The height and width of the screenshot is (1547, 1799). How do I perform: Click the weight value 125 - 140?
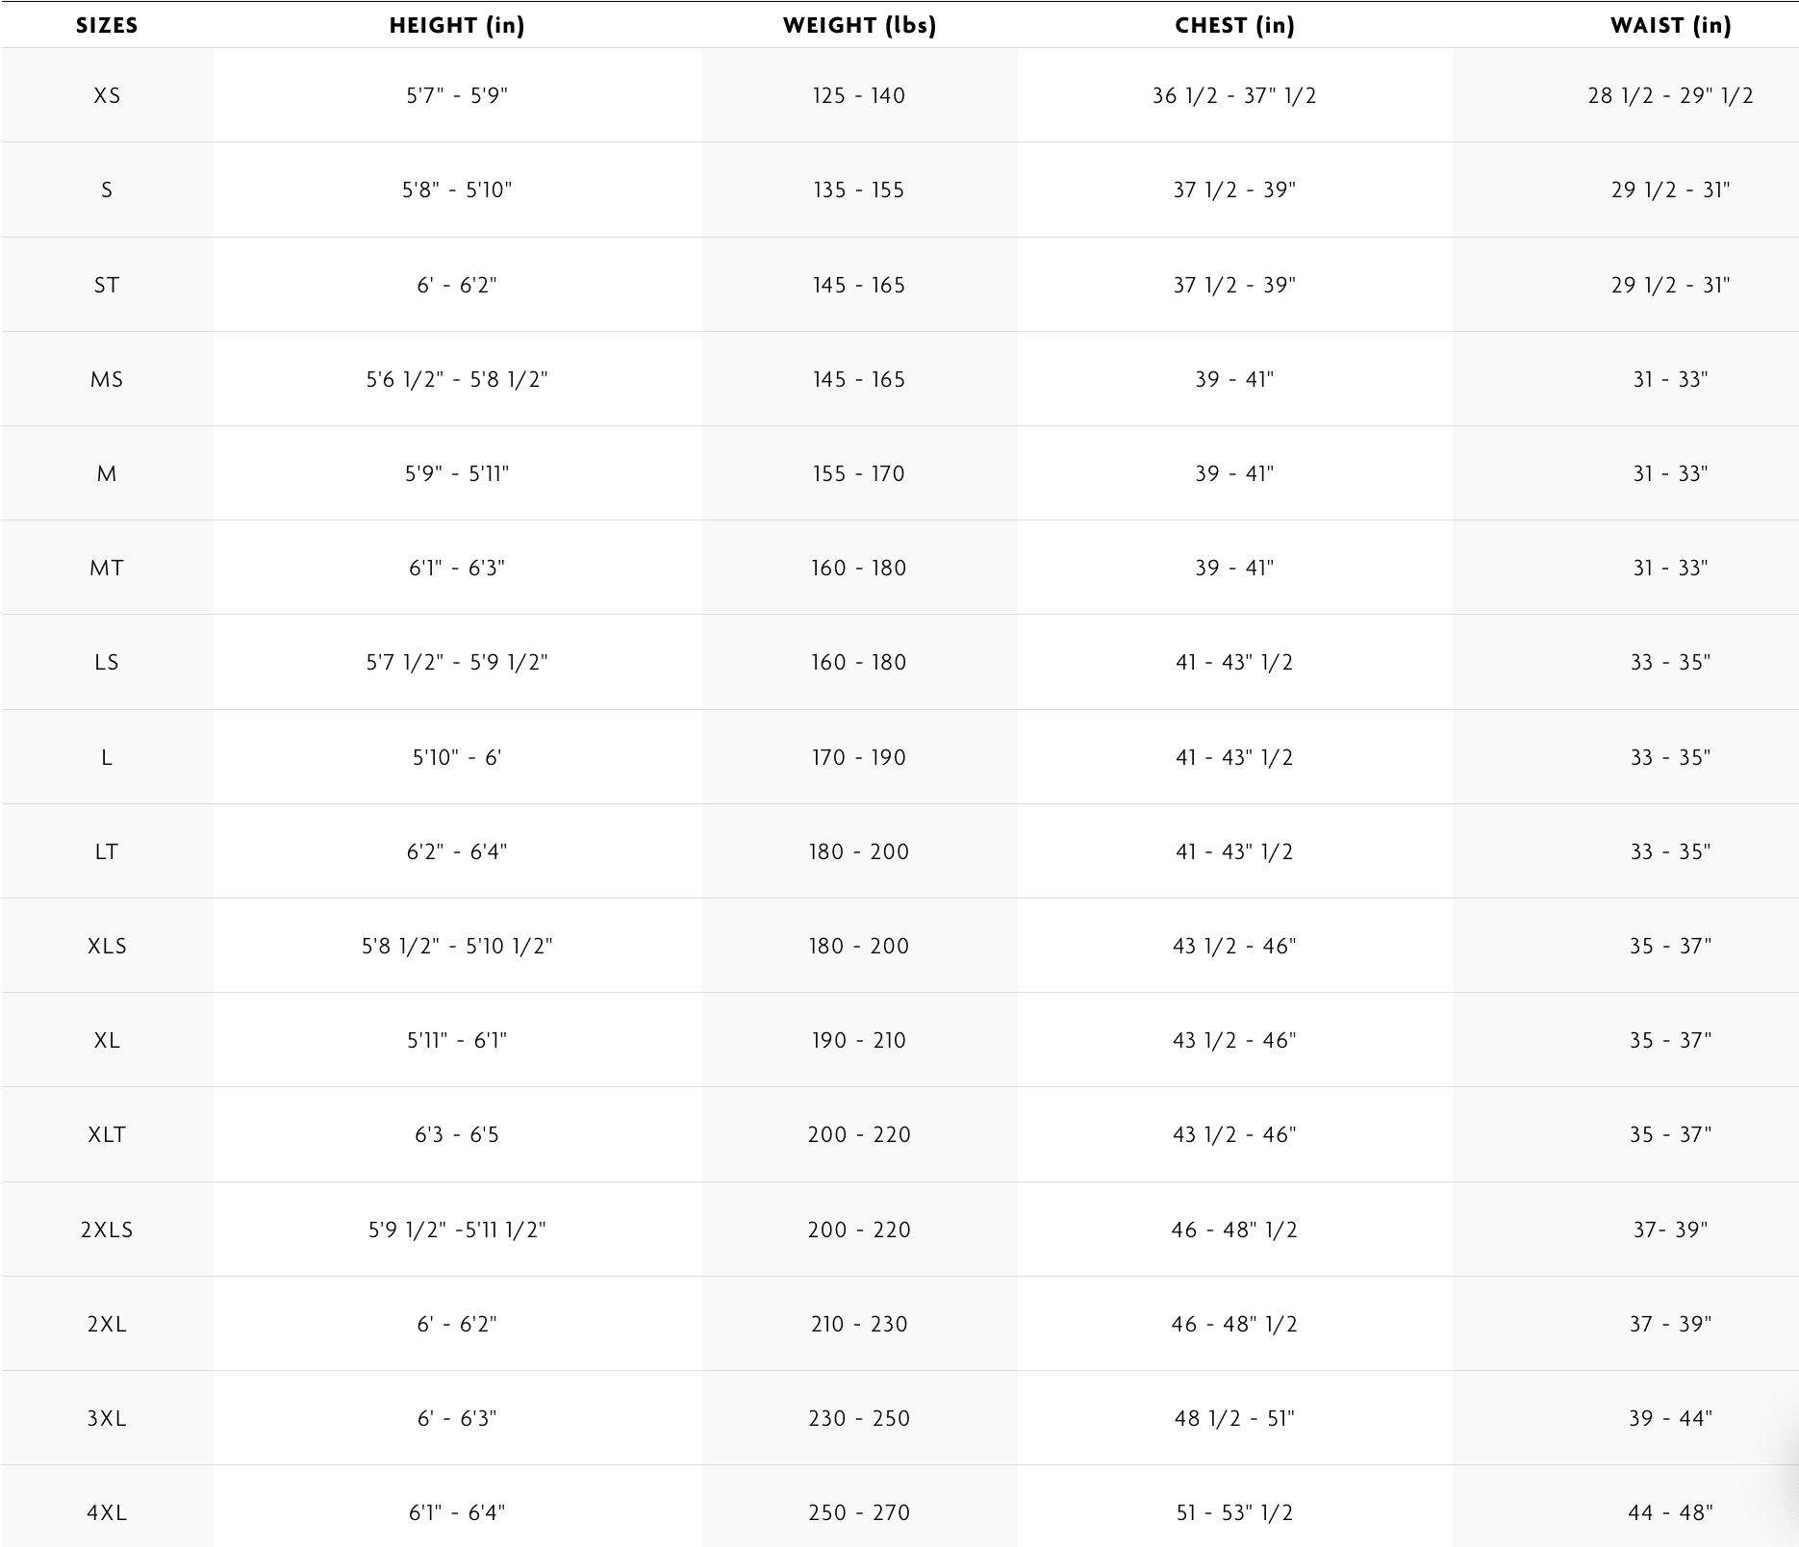pyautogui.click(x=859, y=95)
